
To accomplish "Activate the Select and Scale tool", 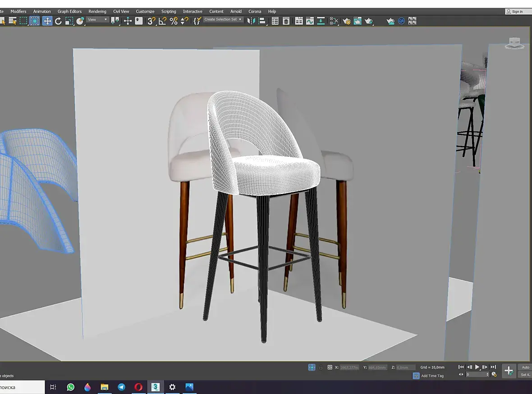I will coord(69,21).
